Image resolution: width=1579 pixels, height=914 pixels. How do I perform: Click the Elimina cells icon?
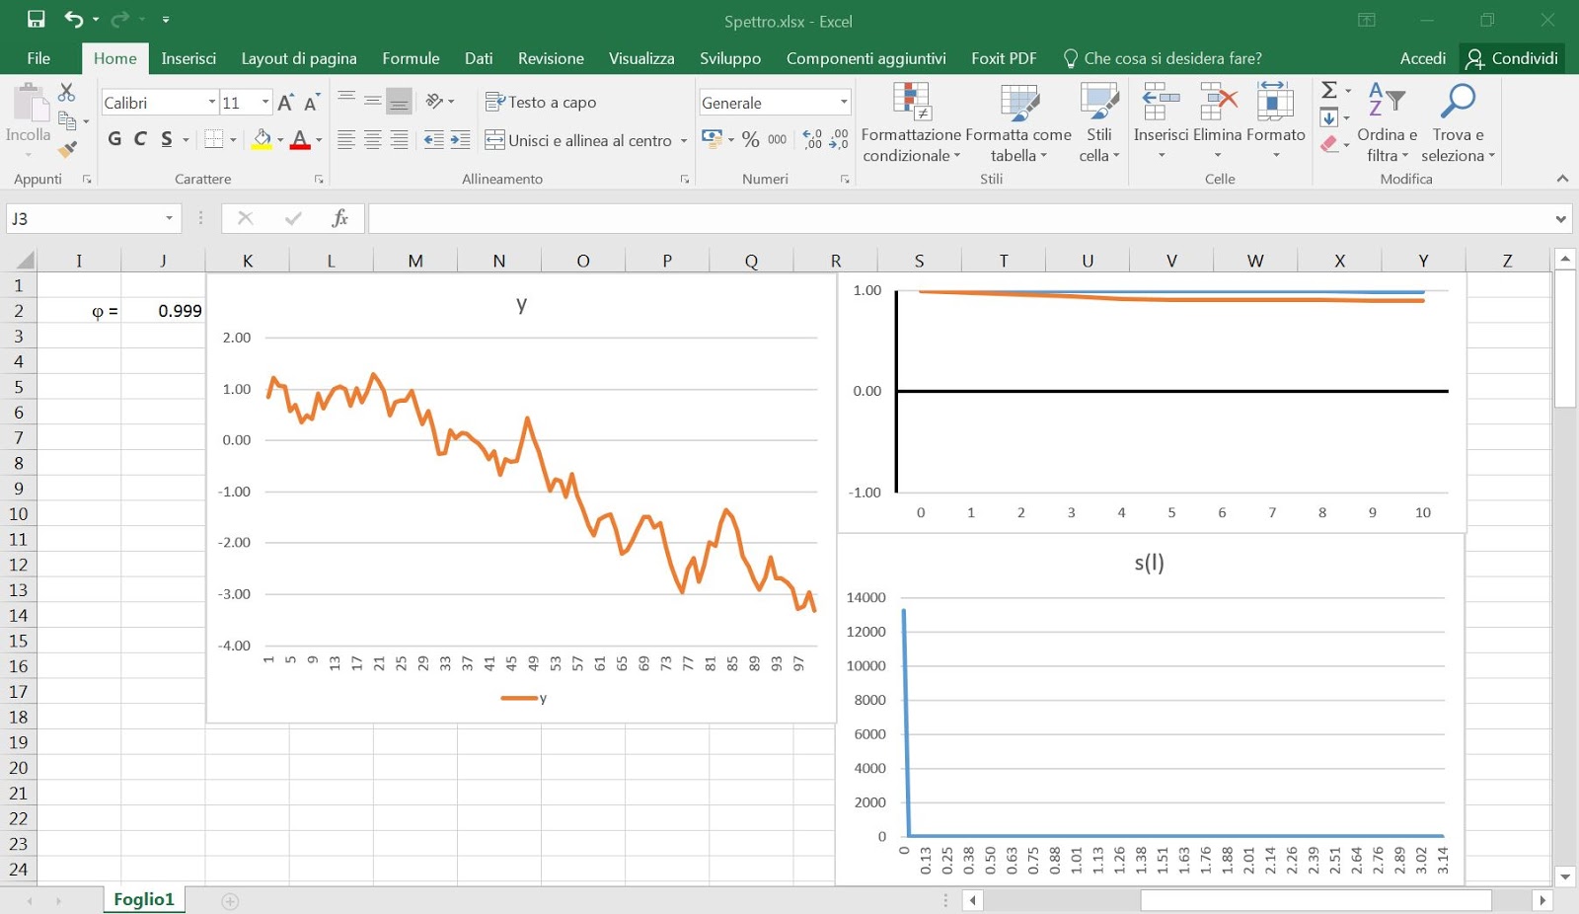pyautogui.click(x=1218, y=101)
